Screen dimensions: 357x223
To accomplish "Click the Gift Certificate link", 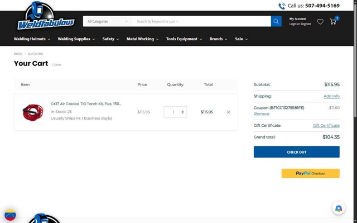I will tap(326, 125).
